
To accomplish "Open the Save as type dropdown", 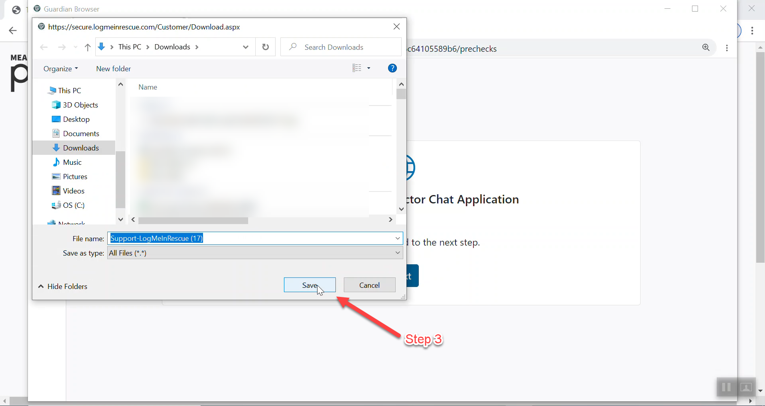I will pos(255,253).
